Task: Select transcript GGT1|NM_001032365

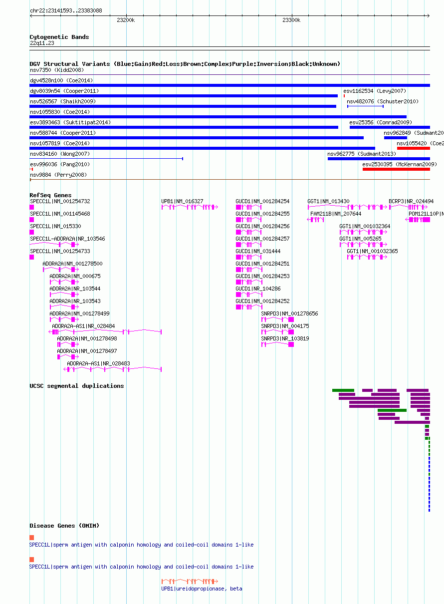Action: 372,252
